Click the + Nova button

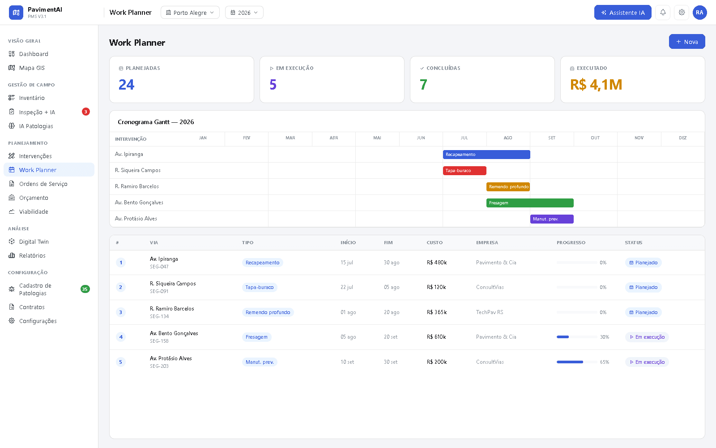tap(687, 42)
